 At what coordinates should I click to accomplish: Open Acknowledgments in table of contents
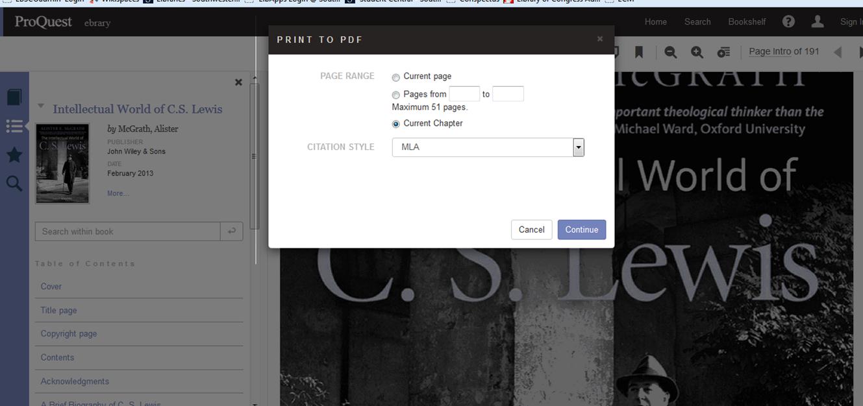(75, 381)
